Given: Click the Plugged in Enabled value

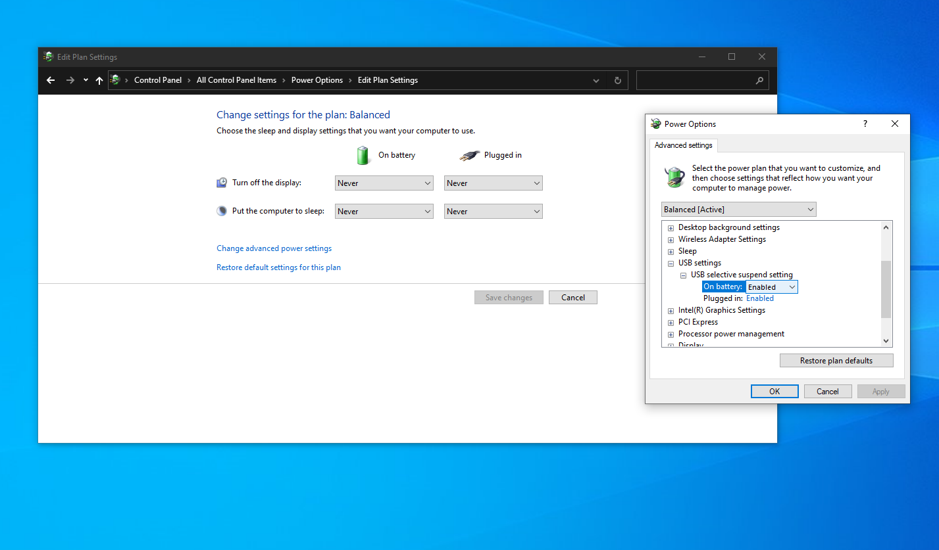Looking at the screenshot, I should [759, 298].
